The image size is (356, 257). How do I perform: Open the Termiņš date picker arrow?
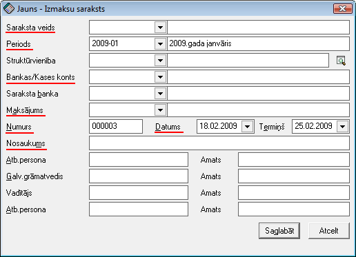343,126
